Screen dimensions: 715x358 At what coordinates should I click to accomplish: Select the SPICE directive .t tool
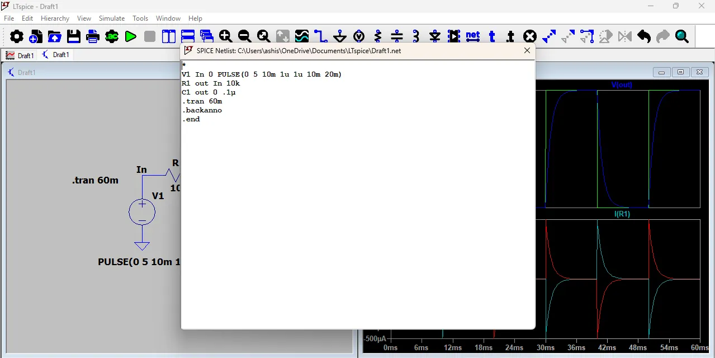[x=511, y=36]
